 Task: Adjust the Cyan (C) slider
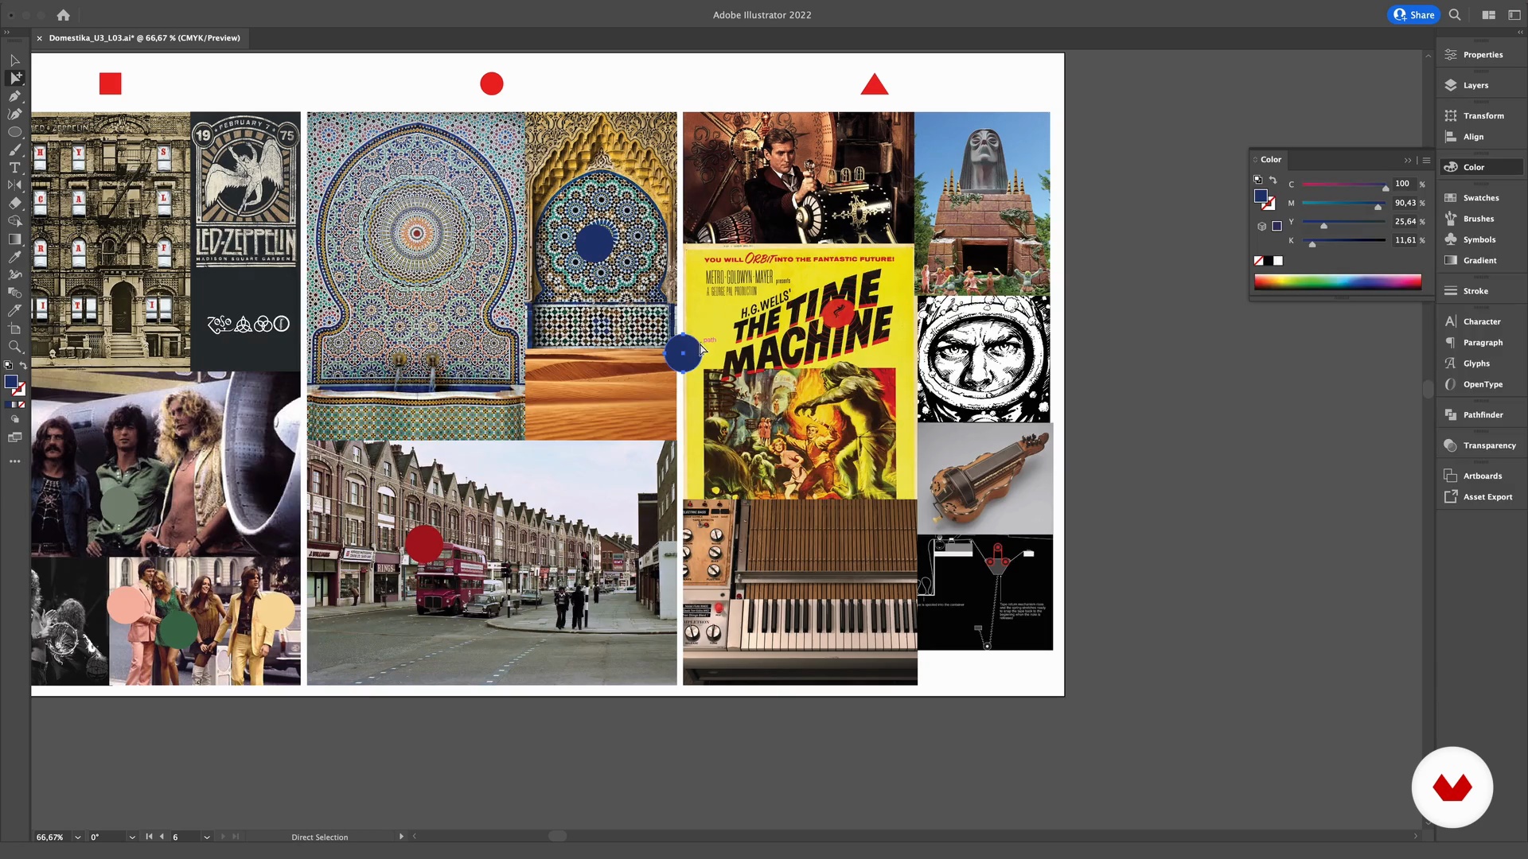tap(1344, 185)
